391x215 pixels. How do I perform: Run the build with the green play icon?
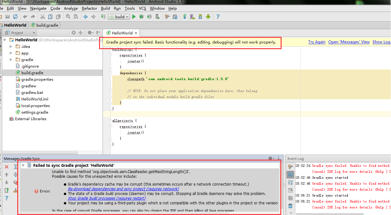(x=134, y=17)
